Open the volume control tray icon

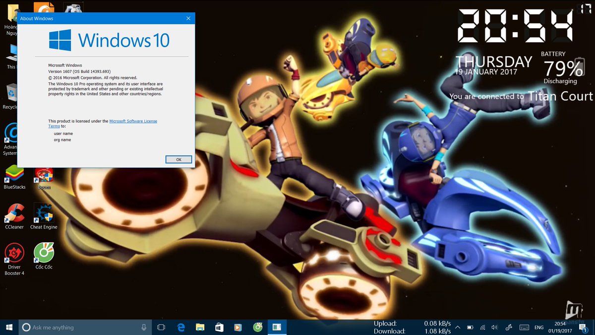pyautogui.click(x=494, y=328)
